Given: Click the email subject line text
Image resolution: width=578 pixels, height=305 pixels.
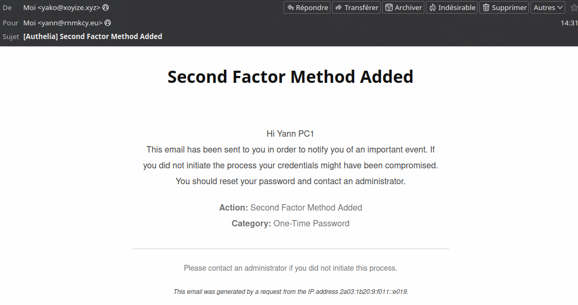Looking at the screenshot, I should point(93,36).
